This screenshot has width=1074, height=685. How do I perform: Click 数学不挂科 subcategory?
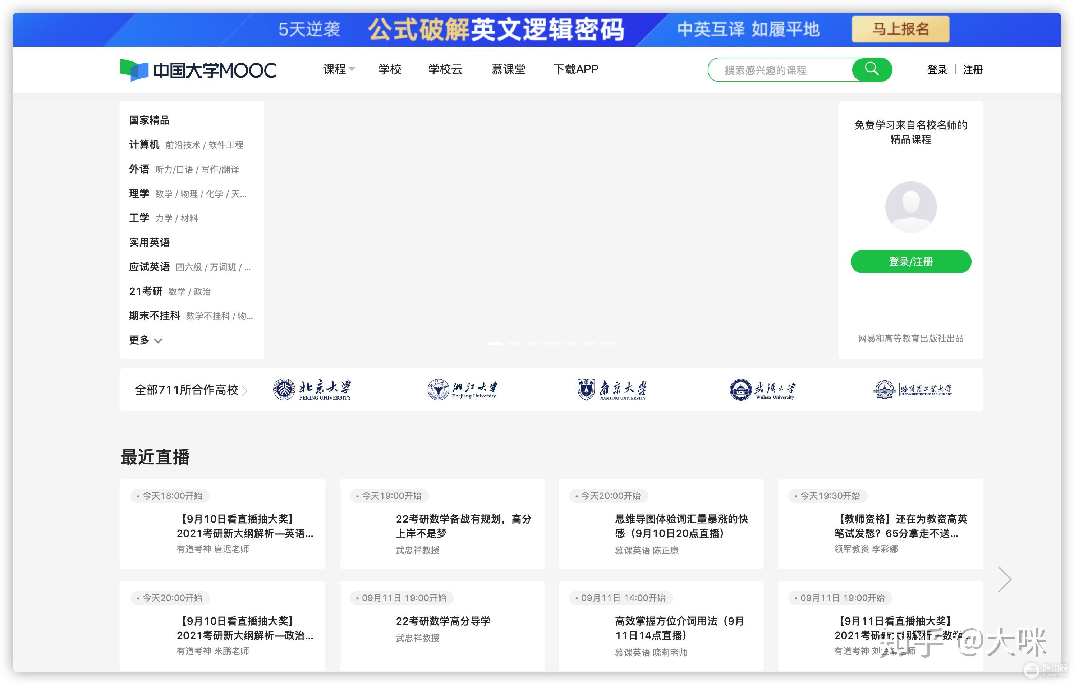click(208, 316)
